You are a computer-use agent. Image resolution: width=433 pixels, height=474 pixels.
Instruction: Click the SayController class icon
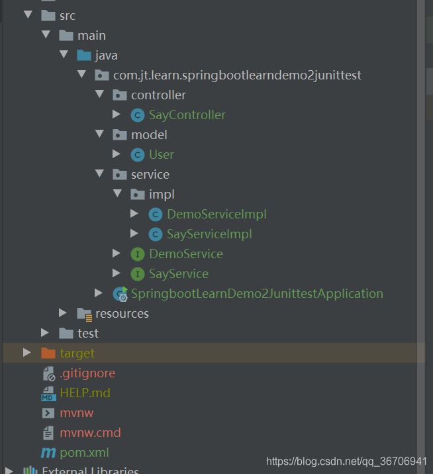point(138,115)
